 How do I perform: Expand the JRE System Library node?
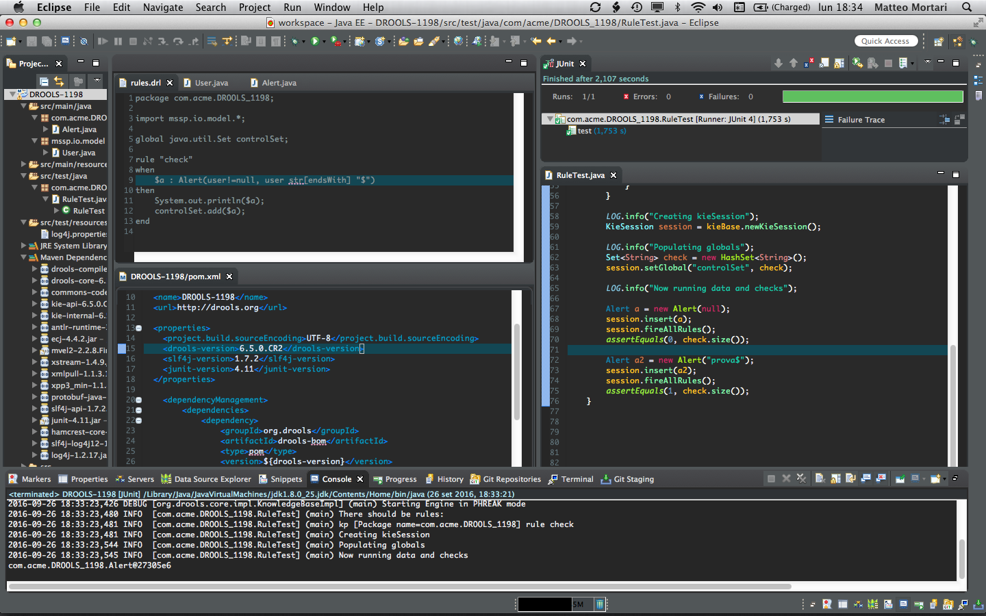23,246
